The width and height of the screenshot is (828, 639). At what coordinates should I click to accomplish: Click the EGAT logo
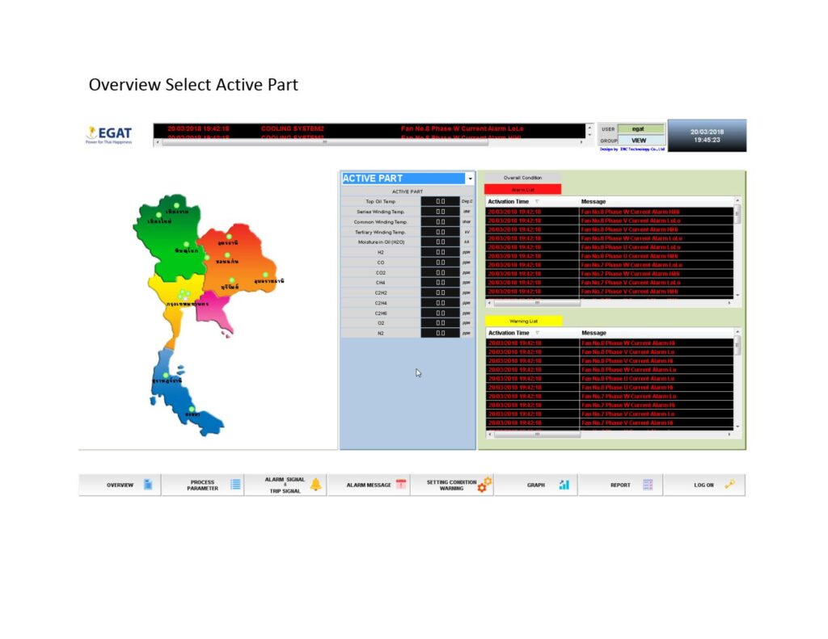pos(109,135)
